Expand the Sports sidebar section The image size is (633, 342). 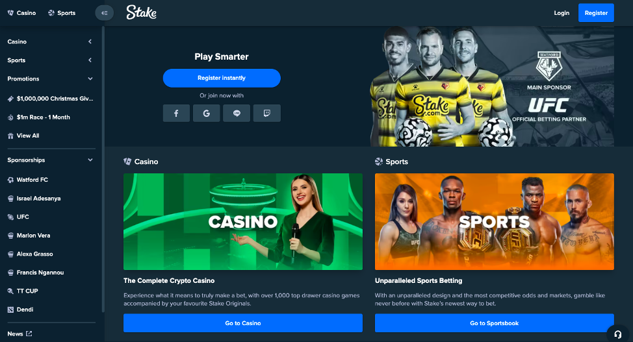pyautogui.click(x=90, y=60)
